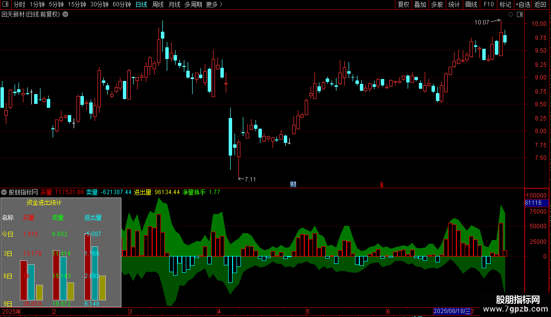Click the 返回 back button
This screenshot has height=317, width=551.
(x=540, y=4)
